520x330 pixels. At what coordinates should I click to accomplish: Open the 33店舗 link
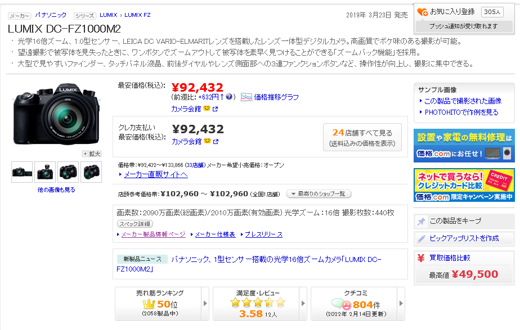coord(195,165)
